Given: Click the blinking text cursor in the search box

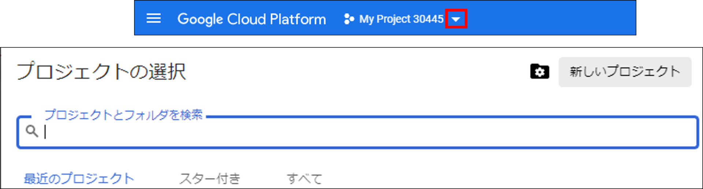Looking at the screenshot, I should (45, 132).
